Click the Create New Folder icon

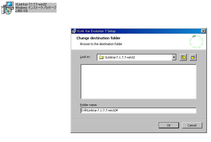[x=193, y=57]
